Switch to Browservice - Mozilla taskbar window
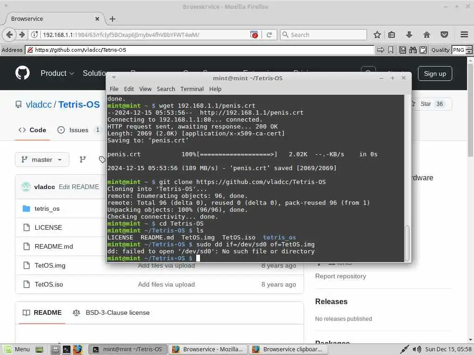 click(x=208, y=349)
